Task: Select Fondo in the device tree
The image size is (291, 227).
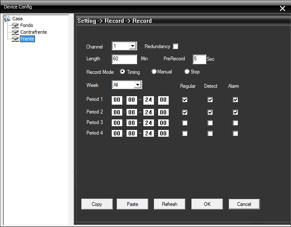Action: click(x=27, y=25)
